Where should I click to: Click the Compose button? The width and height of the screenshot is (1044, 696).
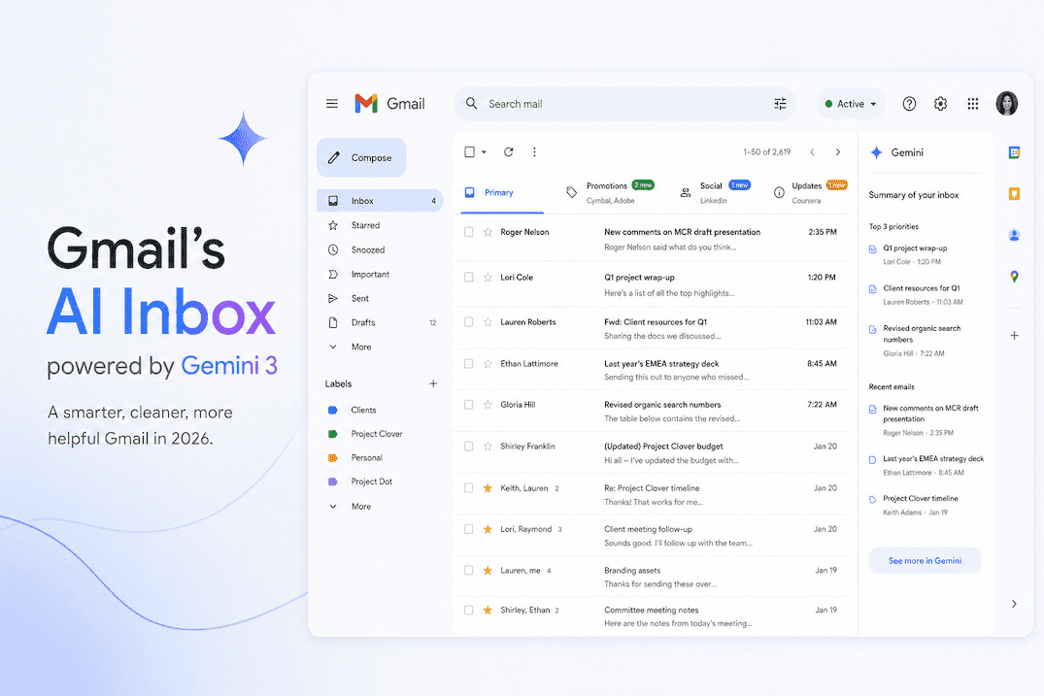click(x=361, y=157)
